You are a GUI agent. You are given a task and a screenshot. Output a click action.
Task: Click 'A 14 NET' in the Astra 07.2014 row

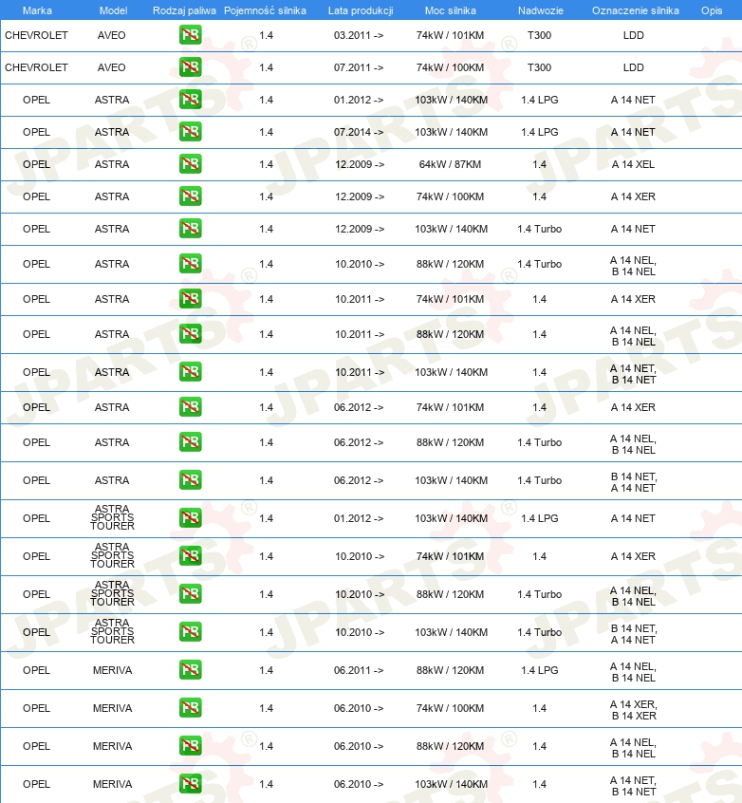[633, 132]
